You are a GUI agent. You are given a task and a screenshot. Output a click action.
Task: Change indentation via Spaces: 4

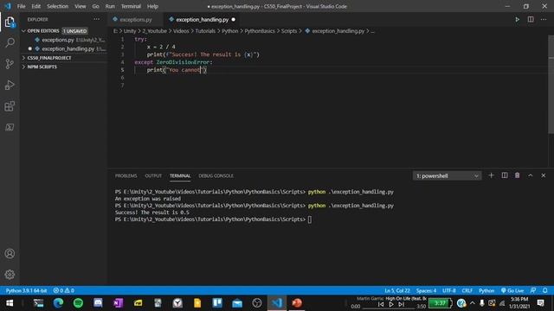[426, 290]
